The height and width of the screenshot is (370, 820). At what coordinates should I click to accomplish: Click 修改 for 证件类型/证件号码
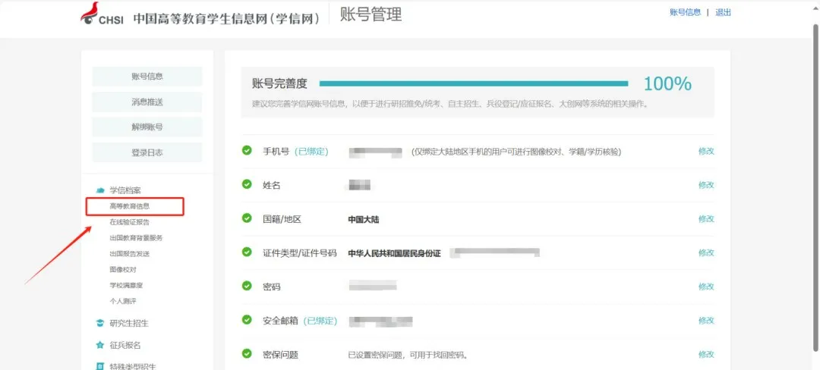click(x=706, y=252)
